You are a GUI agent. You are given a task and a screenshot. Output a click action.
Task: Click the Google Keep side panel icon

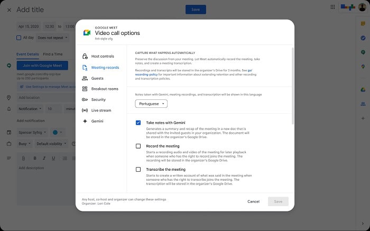(x=363, y=24)
